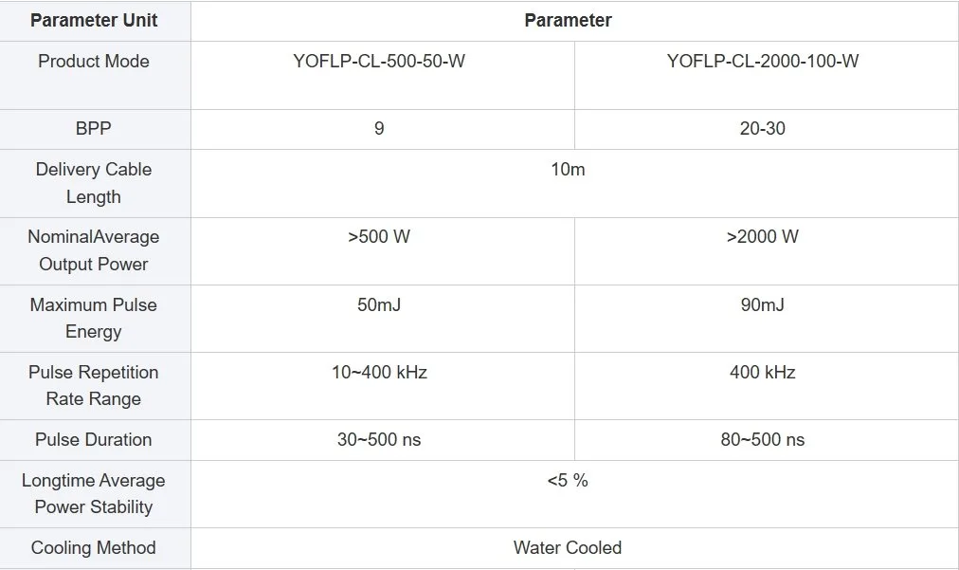Click the Parameter Unit header cell
The width and height of the screenshot is (959, 570).
point(94,20)
